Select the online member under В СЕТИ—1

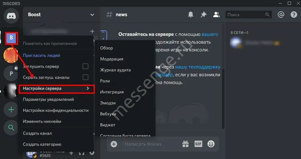pyautogui.click(x=255, y=43)
